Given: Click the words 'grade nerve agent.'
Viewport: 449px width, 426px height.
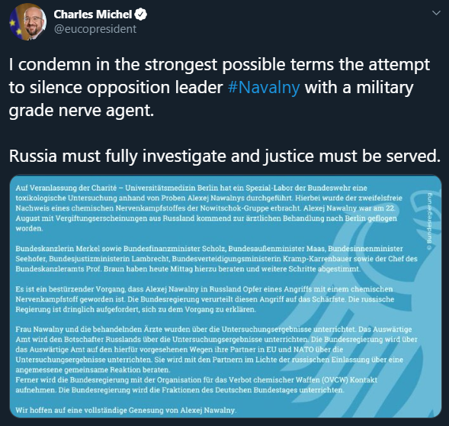Looking at the screenshot, I should tap(82, 111).
